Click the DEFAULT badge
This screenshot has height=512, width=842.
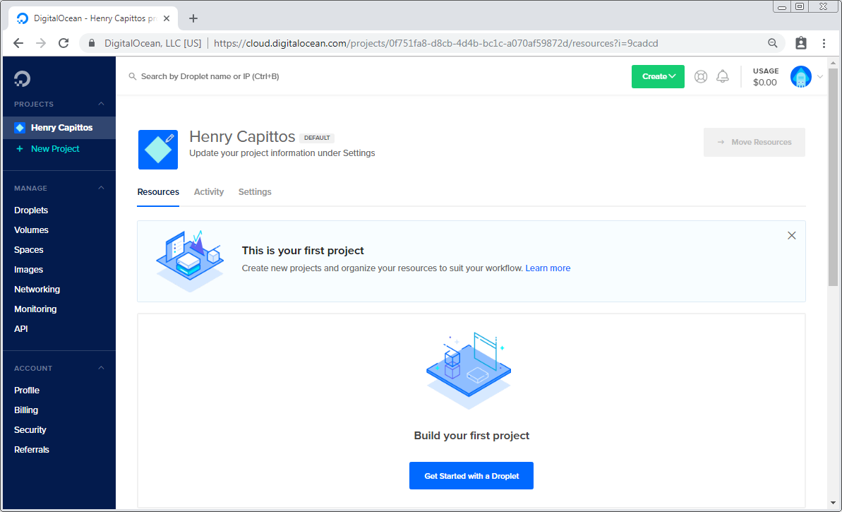pos(317,138)
